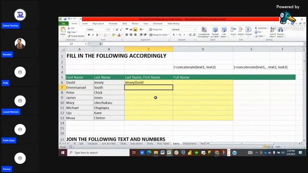Open Font Color dropdown arrow

[122, 35]
